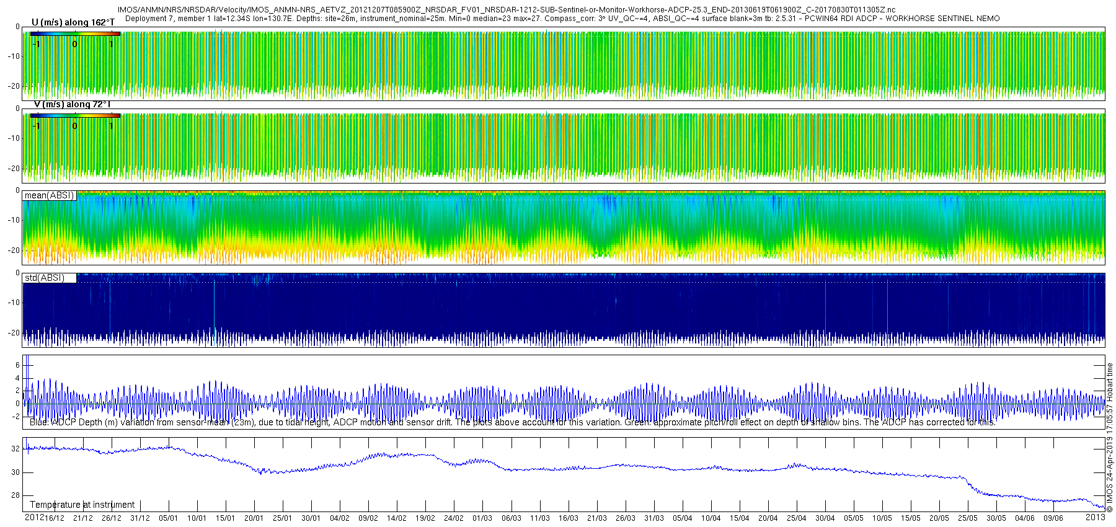Click the '32' temperature axis tick label
The width and height of the screenshot is (1116, 527).
[15, 449]
